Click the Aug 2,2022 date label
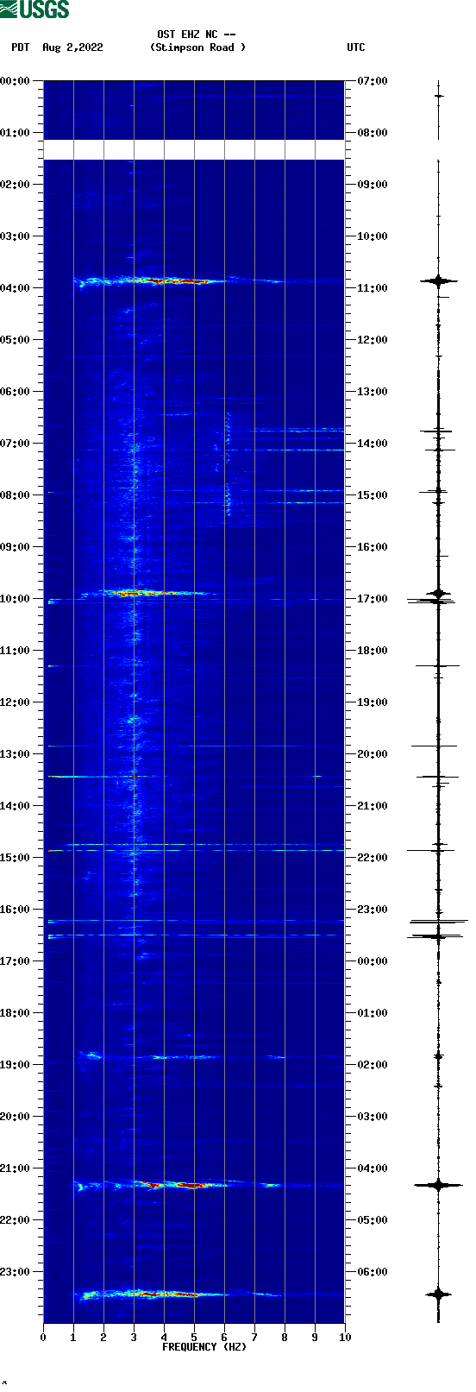The width and height of the screenshot is (476, 1392). pos(72,47)
